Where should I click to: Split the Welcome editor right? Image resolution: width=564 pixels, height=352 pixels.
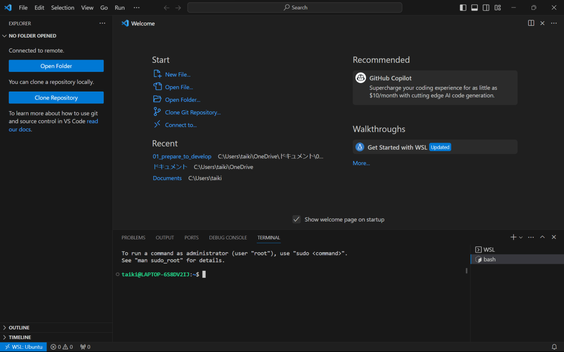[x=531, y=23]
